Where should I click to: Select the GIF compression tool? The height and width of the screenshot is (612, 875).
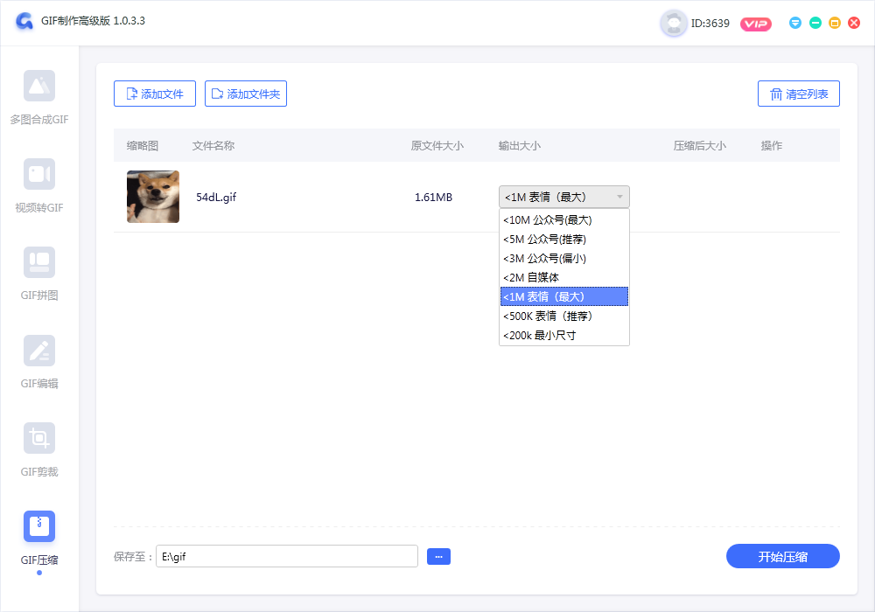(x=39, y=526)
